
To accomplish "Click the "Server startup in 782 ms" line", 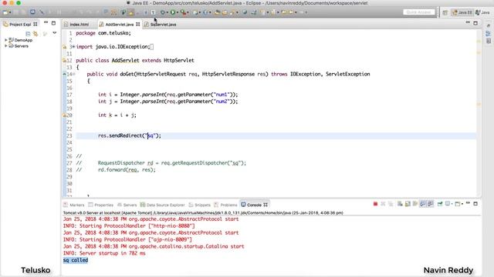I will (104, 253).
